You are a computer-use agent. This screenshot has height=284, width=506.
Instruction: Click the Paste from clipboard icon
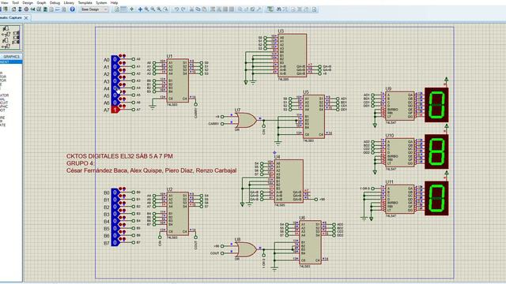204,9
